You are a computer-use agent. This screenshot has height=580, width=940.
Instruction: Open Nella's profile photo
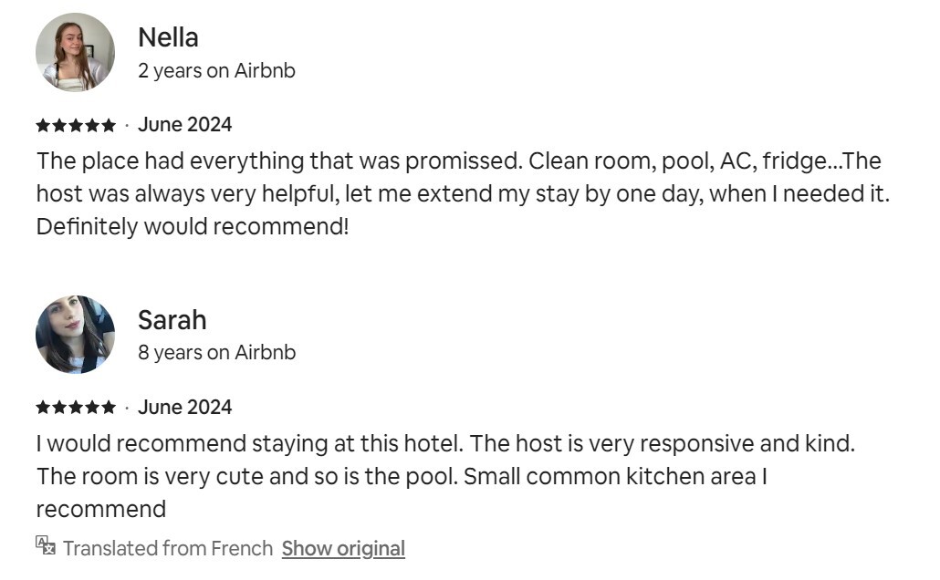[75, 52]
